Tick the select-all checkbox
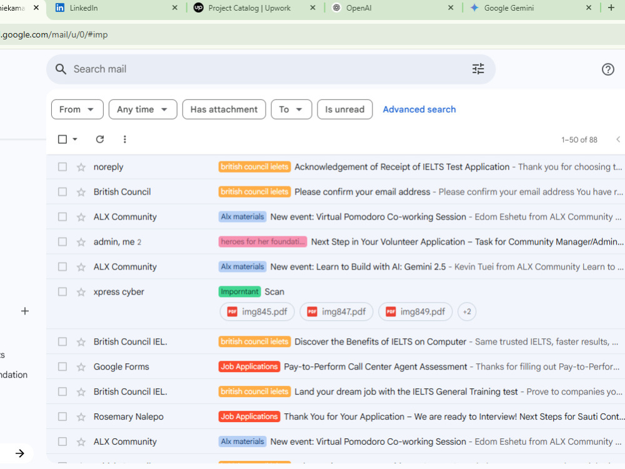This screenshot has height=469, width=625. [62, 139]
